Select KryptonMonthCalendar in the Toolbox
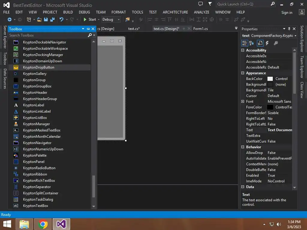The image size is (307, 230). click(x=49, y=137)
